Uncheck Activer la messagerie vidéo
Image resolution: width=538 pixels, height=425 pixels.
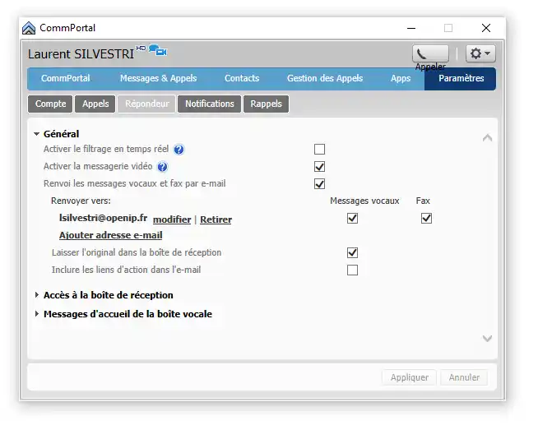point(319,167)
